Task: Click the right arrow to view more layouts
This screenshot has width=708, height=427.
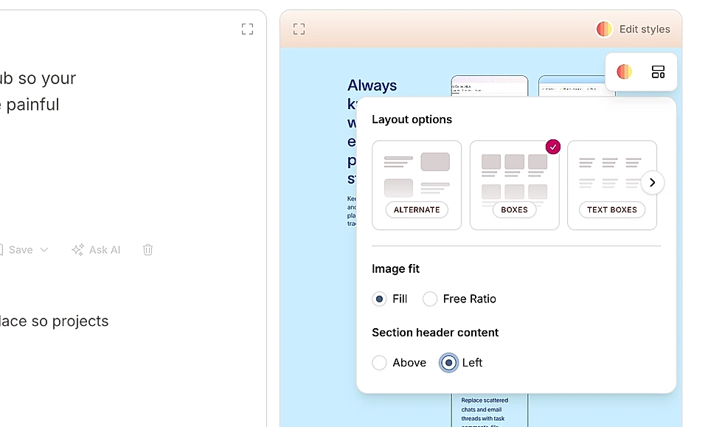Action: pyautogui.click(x=652, y=182)
